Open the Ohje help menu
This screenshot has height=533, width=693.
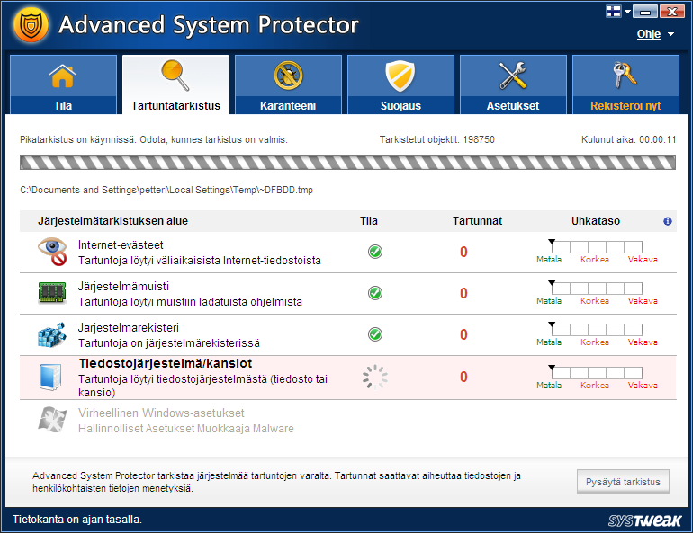click(648, 34)
